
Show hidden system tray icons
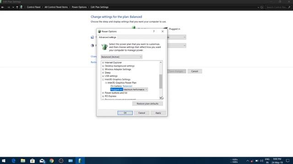(x=248, y=161)
